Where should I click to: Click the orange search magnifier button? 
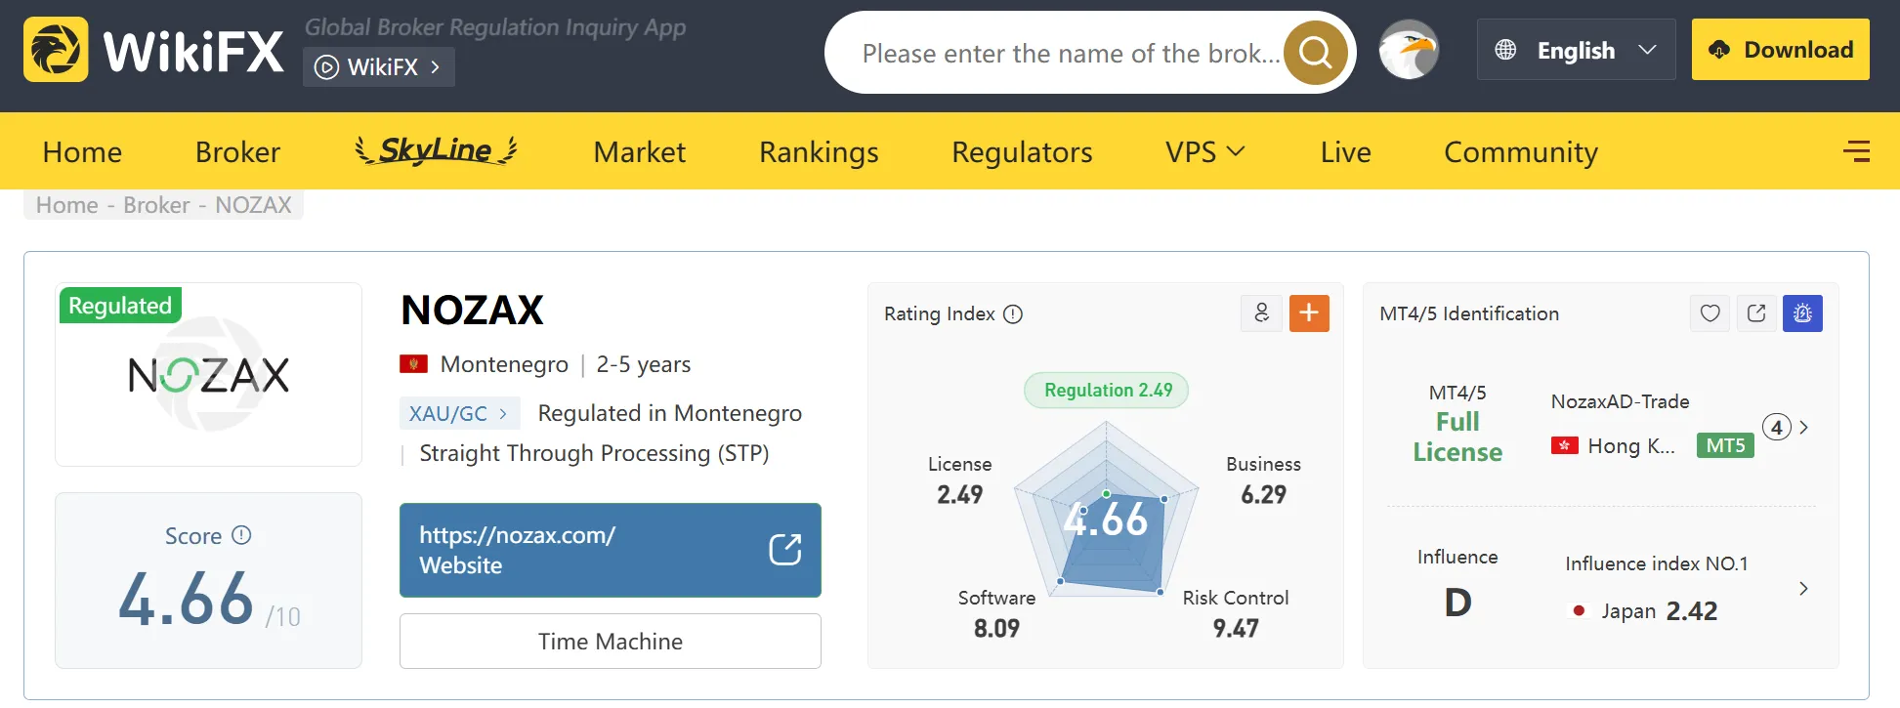[1315, 53]
